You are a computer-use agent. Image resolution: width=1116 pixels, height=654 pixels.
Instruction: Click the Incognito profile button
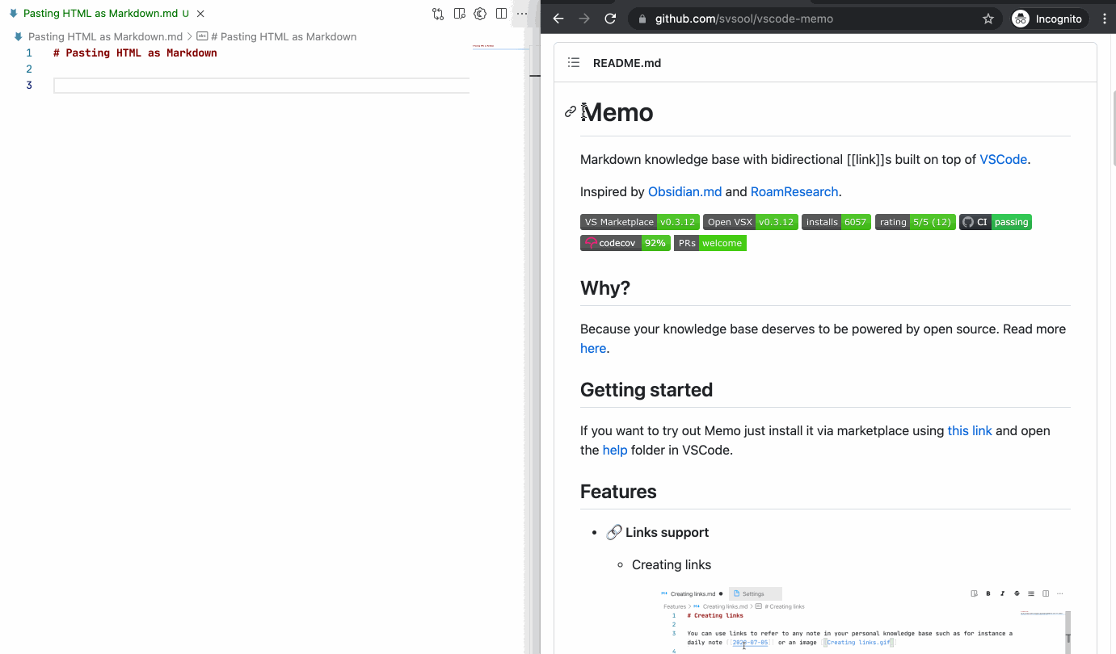(1050, 19)
